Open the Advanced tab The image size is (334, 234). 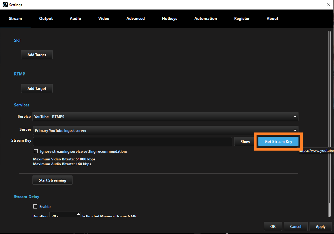(x=135, y=19)
